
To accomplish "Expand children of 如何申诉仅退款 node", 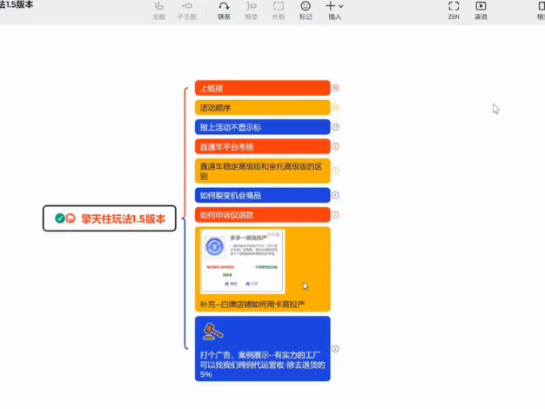I will [335, 215].
